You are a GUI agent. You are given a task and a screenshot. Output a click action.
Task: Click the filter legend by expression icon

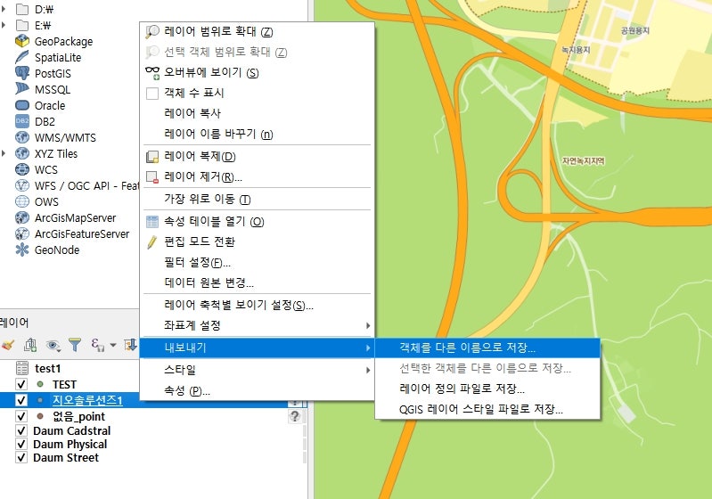(x=98, y=345)
